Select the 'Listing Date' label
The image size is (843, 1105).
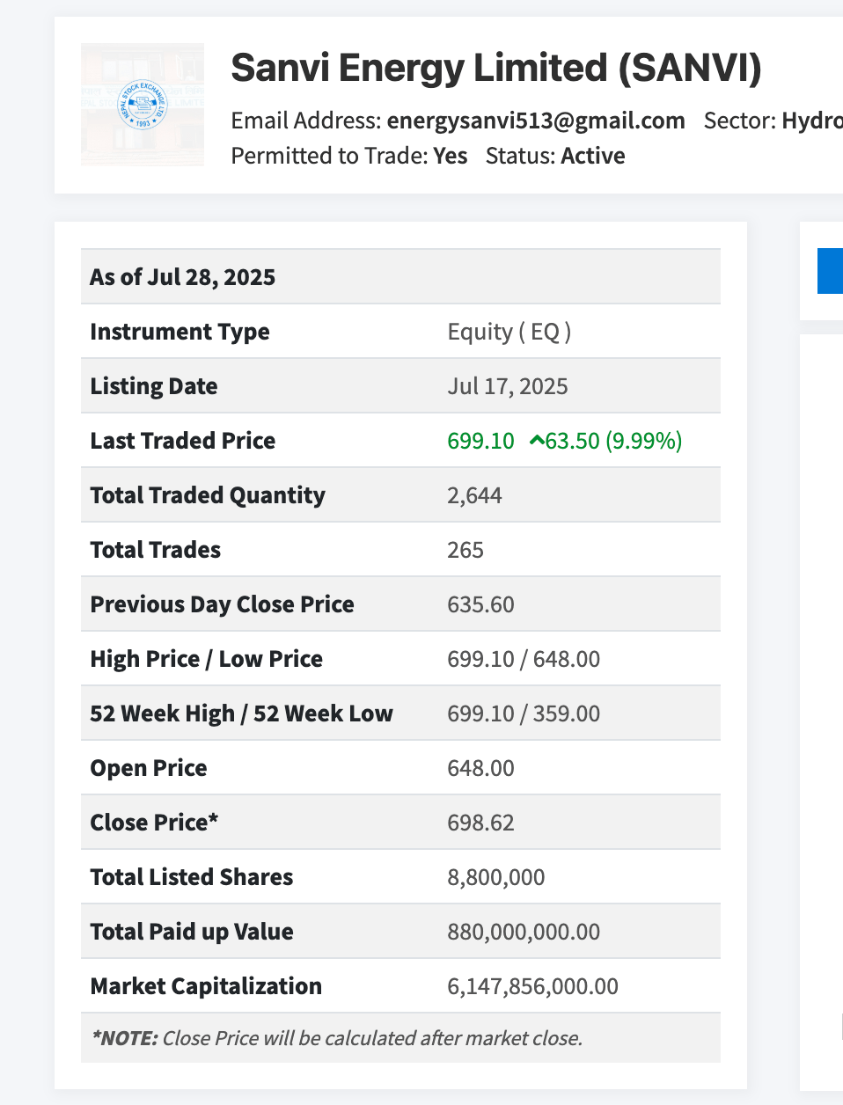tap(154, 386)
